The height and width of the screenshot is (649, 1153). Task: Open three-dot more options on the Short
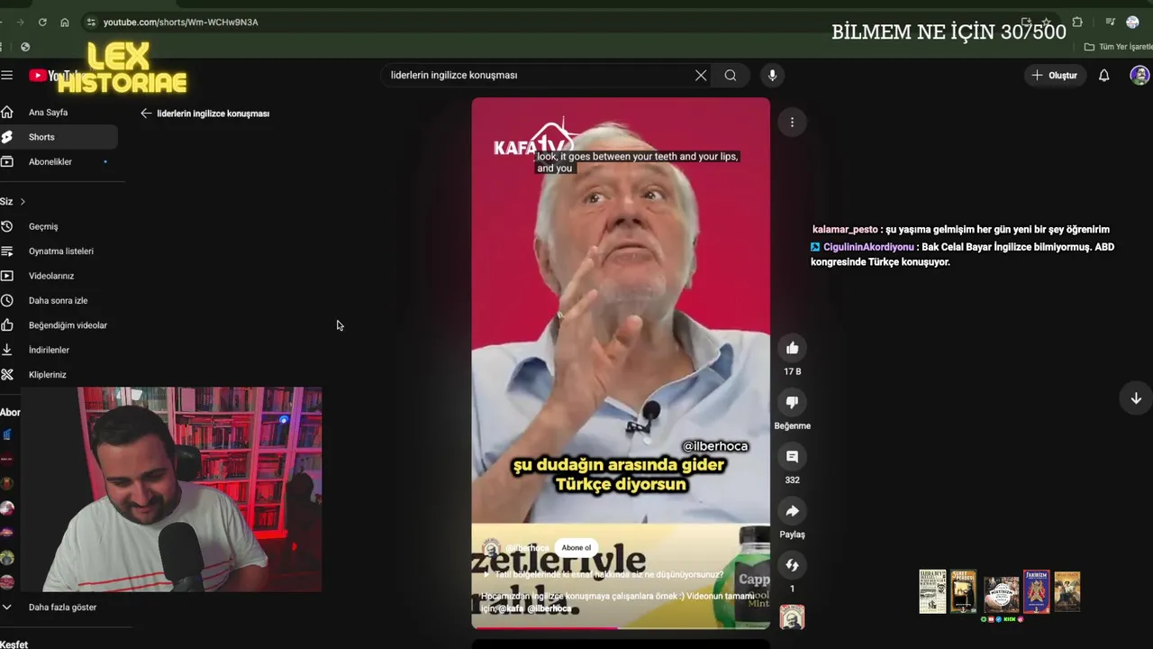tap(792, 122)
